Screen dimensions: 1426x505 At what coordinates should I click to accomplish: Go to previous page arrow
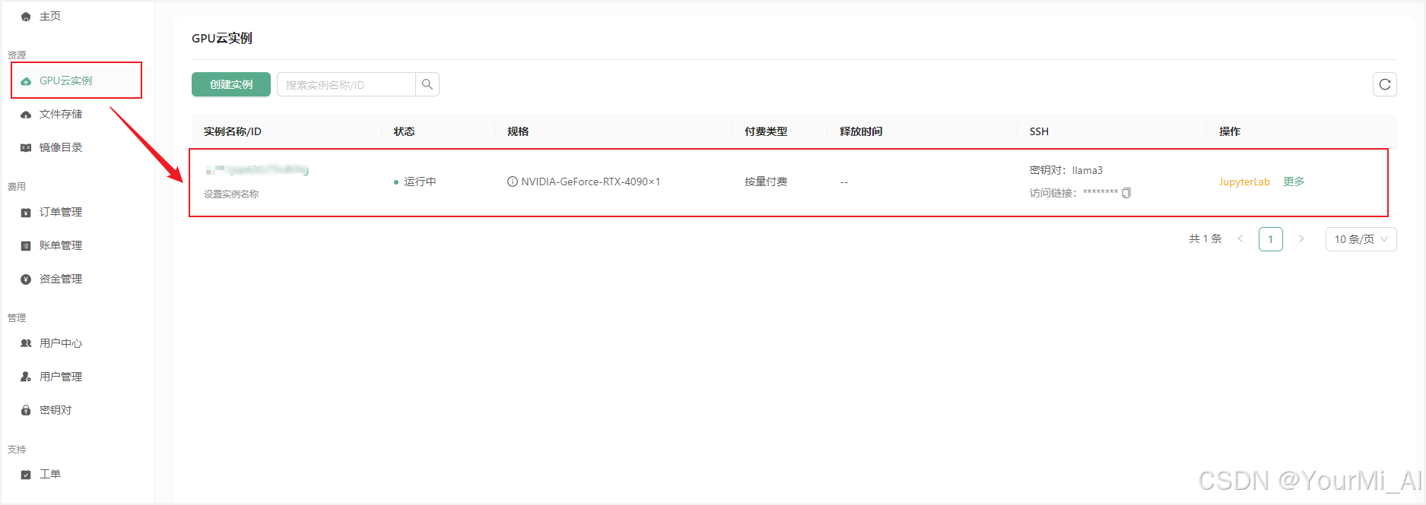coord(1240,239)
